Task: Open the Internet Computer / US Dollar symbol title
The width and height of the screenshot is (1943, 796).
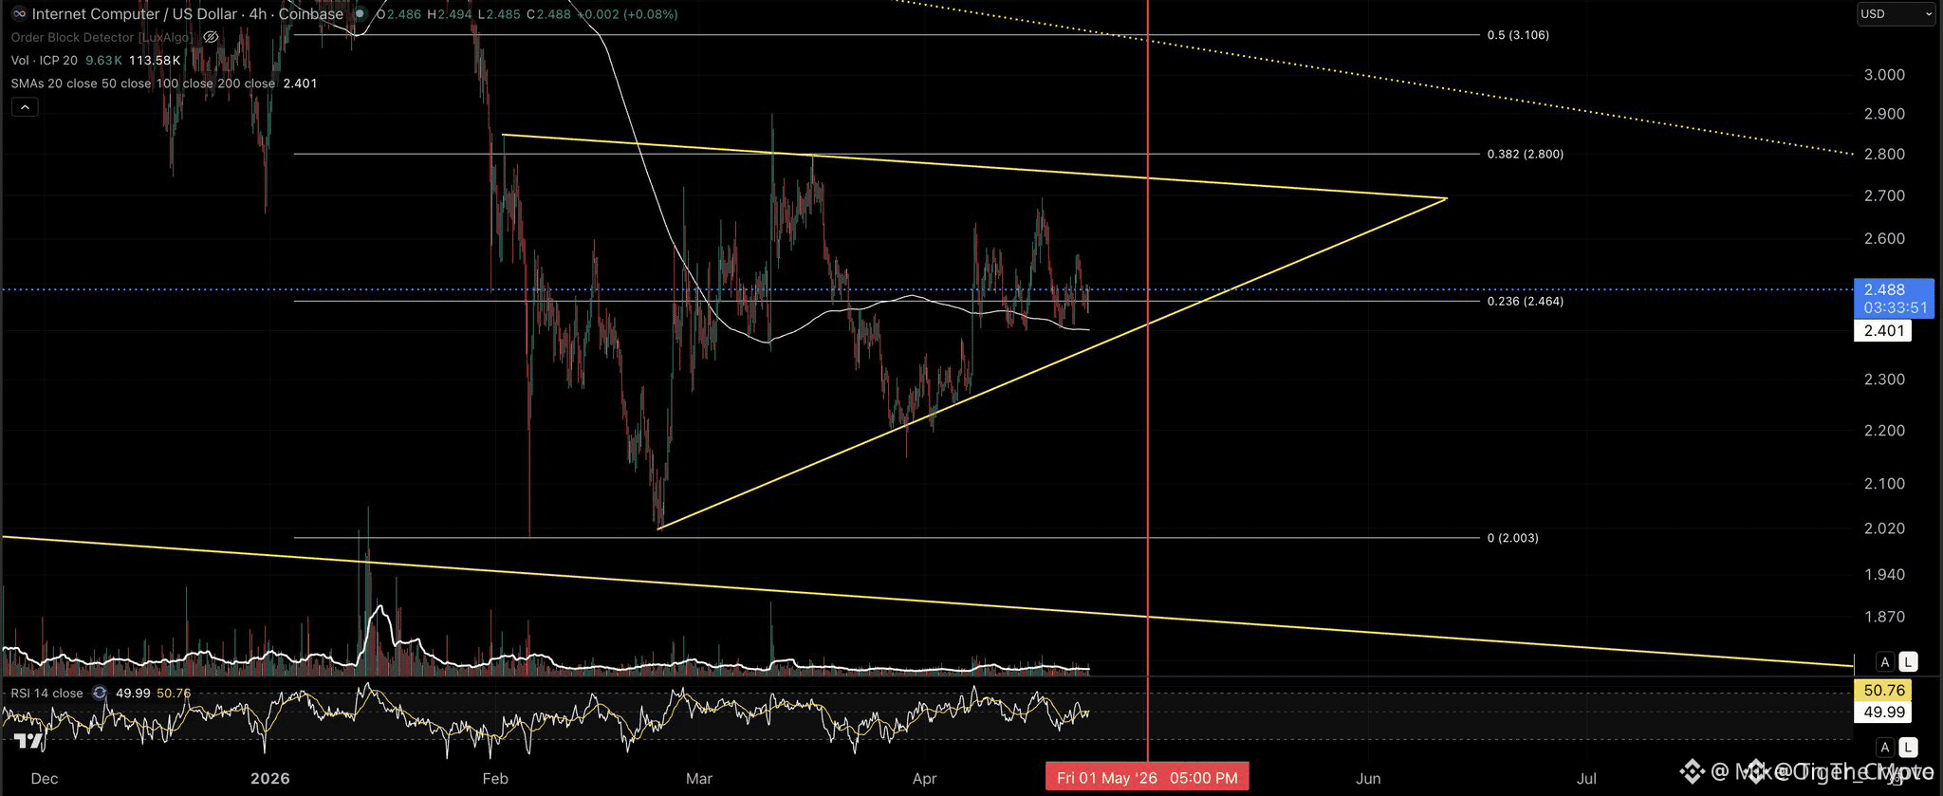Action: pyautogui.click(x=188, y=14)
